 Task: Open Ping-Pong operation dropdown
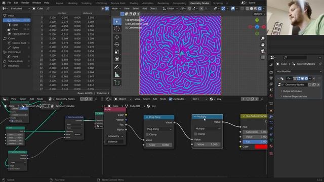click(x=159, y=129)
